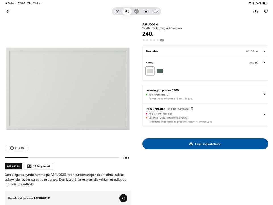Open the Farve color options row
273x205 pixels.
point(205,63)
